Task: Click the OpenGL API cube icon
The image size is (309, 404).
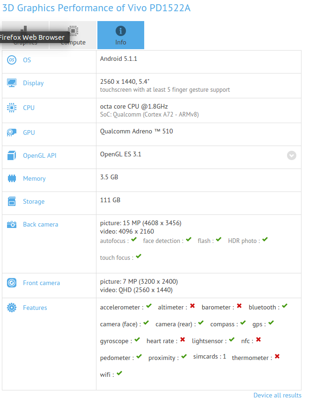Action: pyautogui.click(x=12, y=155)
